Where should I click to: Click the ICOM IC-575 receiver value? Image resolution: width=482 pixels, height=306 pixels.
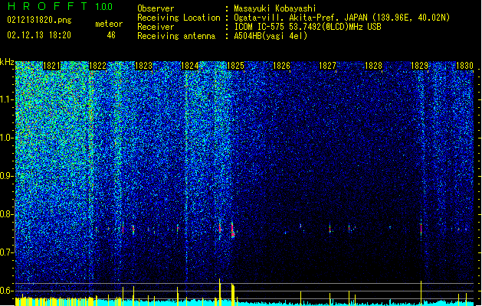[307, 27]
